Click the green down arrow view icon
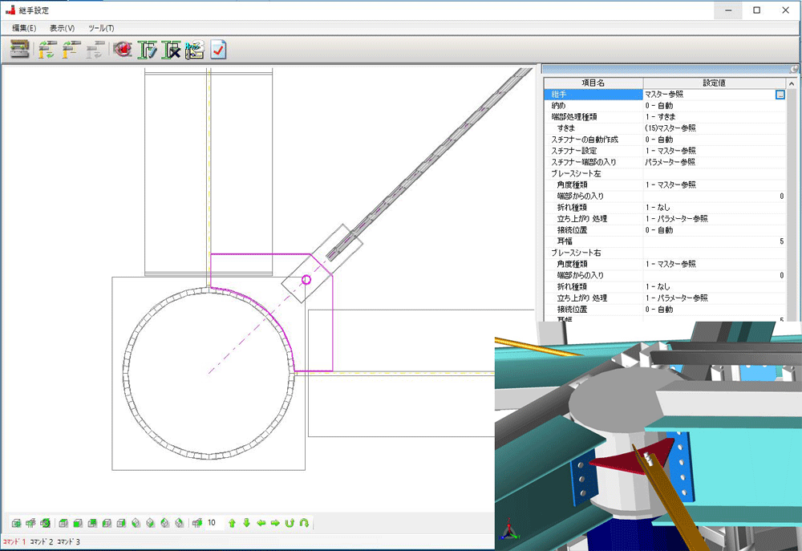 (246, 523)
